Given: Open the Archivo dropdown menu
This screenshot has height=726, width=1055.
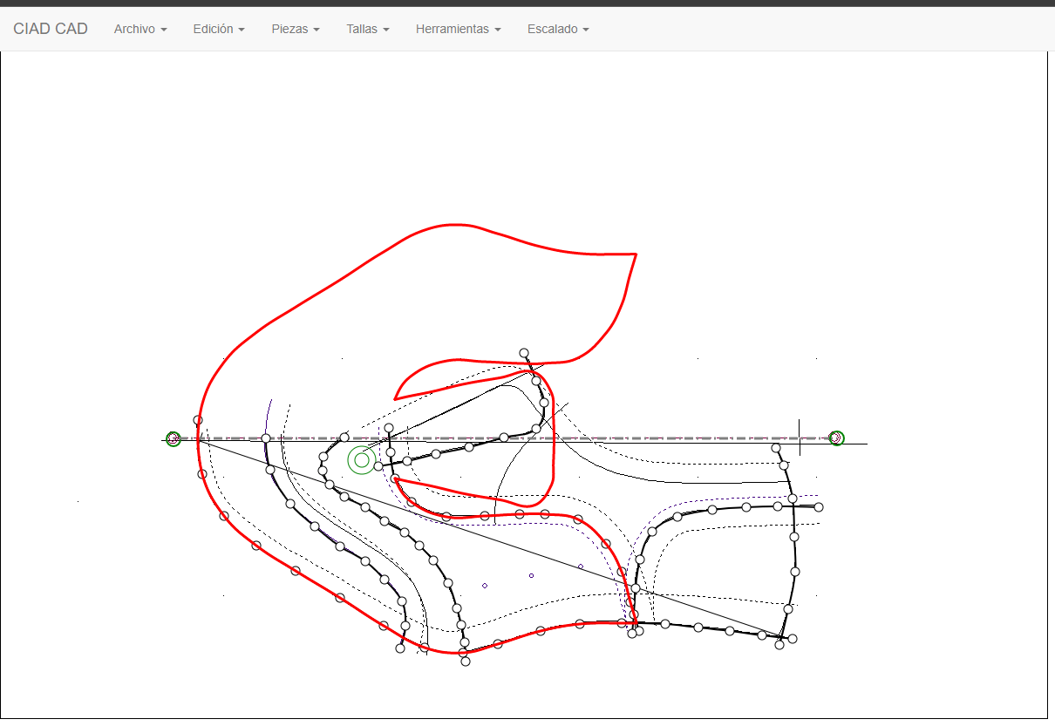Looking at the screenshot, I should 140,29.
